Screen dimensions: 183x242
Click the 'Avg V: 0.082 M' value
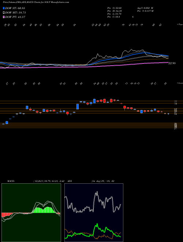tap(145, 8)
